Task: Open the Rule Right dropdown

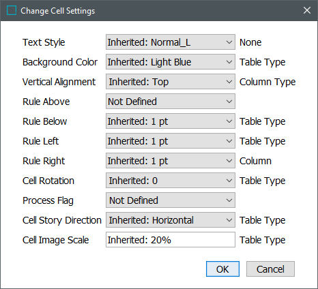Action: point(171,161)
